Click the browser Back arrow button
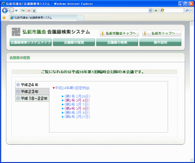Screen dimensions: 195x163 (5, 10)
